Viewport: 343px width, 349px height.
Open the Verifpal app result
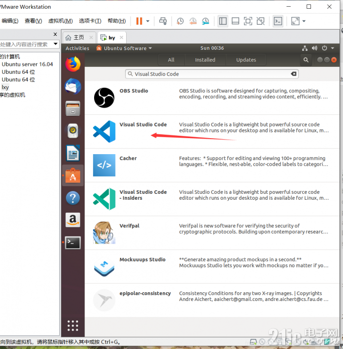click(212, 233)
